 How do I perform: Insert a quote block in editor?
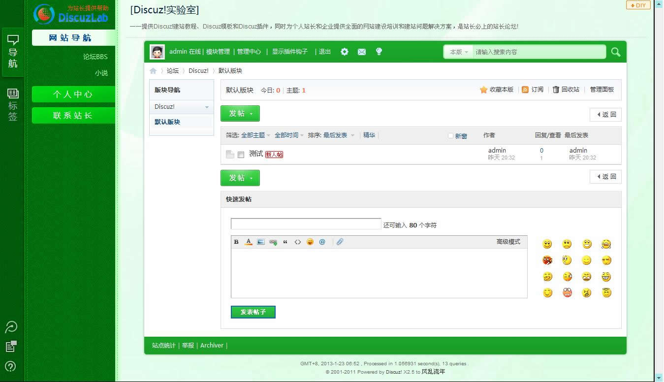pyautogui.click(x=285, y=242)
